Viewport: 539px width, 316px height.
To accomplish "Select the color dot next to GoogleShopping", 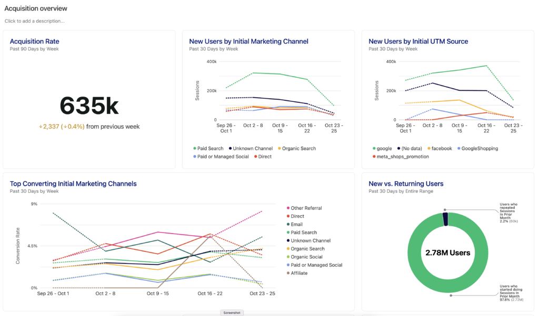I will point(460,149).
